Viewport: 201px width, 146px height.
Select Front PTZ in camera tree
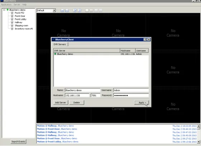coord(19,13)
